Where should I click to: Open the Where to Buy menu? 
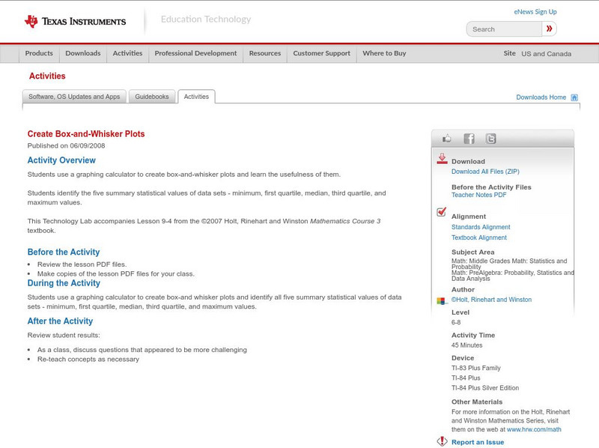tap(384, 53)
